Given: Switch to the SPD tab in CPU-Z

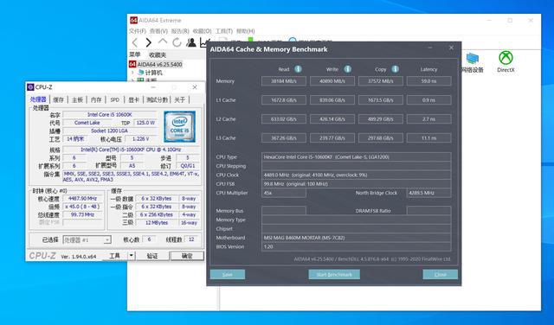Looking at the screenshot, I should click(x=115, y=100).
